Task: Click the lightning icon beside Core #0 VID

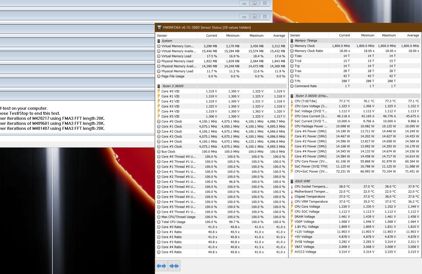Action: [x=159, y=91]
